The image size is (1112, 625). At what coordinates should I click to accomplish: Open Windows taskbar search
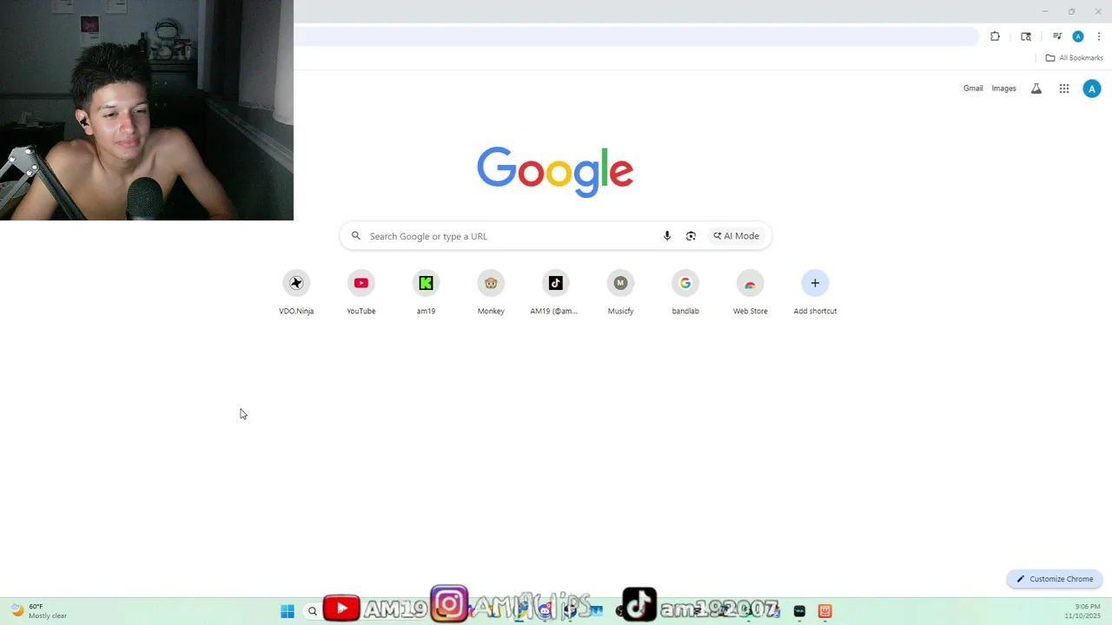[313, 611]
